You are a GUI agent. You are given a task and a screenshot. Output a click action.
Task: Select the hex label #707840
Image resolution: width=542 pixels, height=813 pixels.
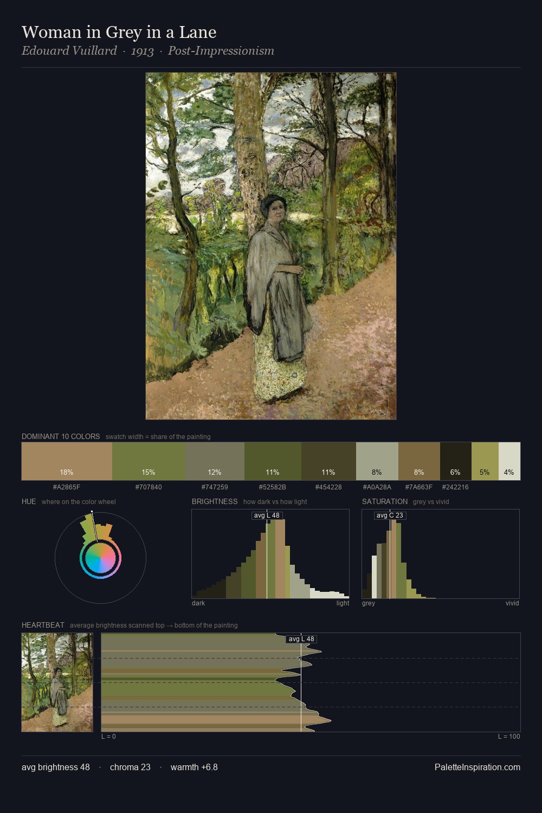pos(149,487)
